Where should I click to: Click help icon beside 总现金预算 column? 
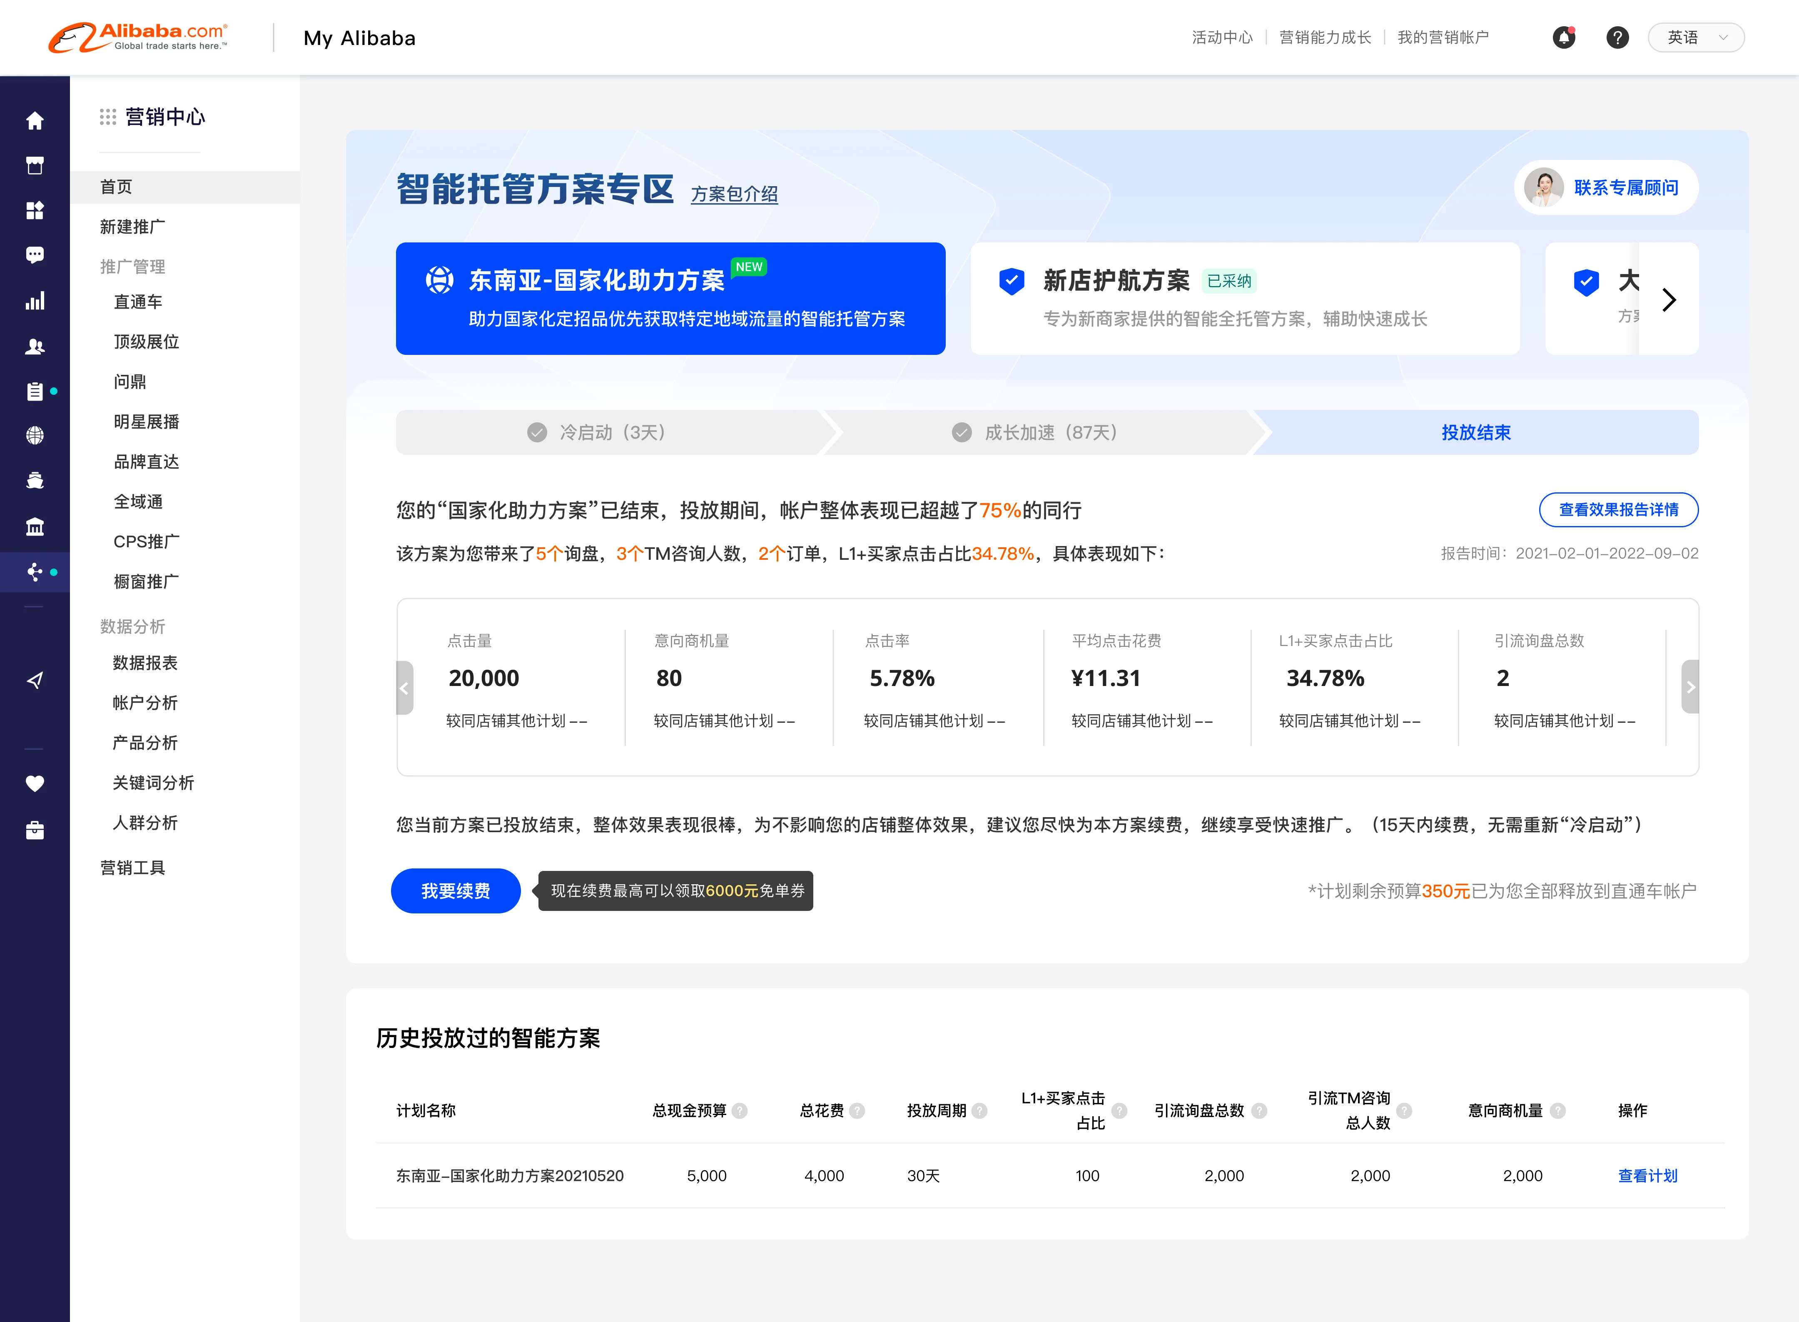point(740,1111)
